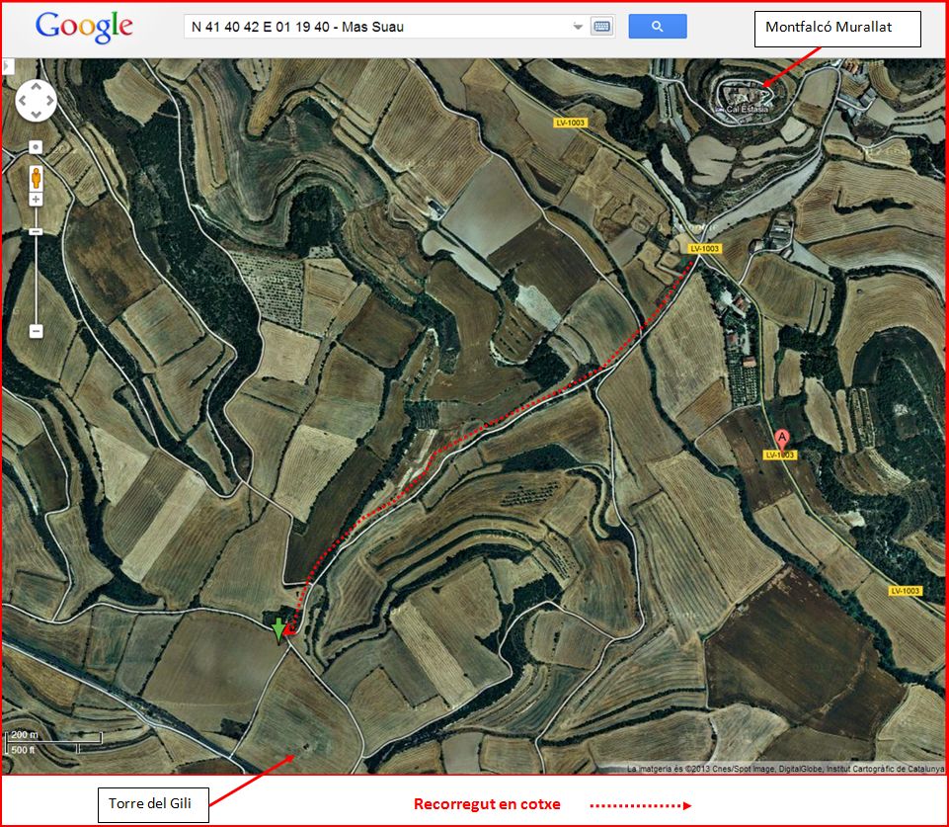Screen dimensions: 949x827
Task: Click the Cal Estasia place label
Action: (747, 110)
